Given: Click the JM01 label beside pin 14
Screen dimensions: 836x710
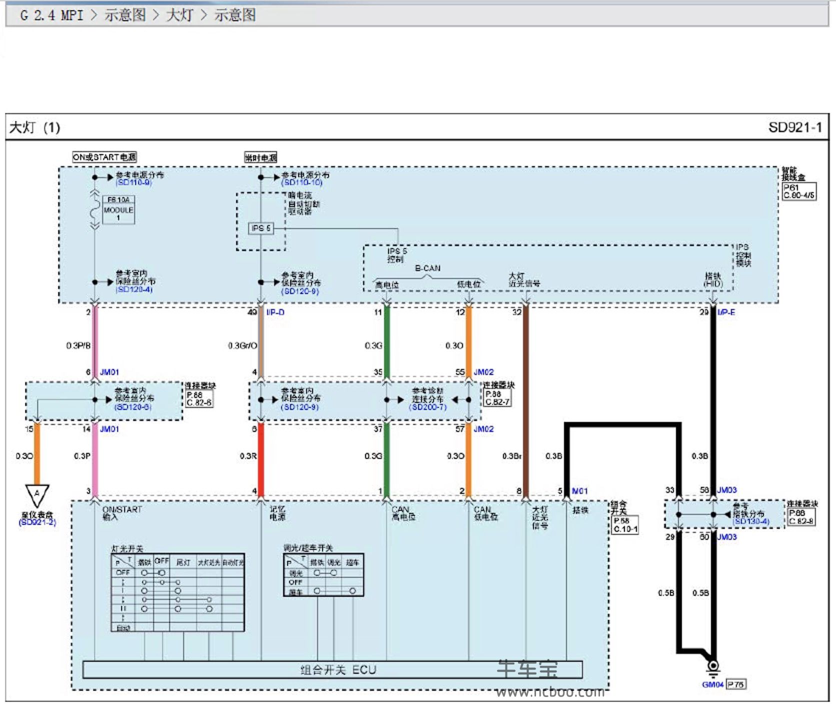Looking at the screenshot, I should click(109, 429).
